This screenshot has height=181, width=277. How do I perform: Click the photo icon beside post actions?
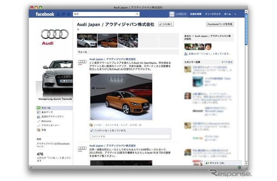pyautogui.click(x=91, y=125)
